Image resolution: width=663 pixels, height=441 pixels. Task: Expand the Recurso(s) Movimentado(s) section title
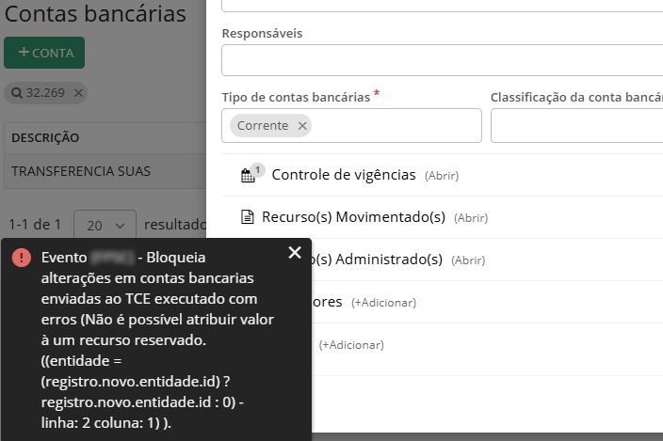click(353, 217)
